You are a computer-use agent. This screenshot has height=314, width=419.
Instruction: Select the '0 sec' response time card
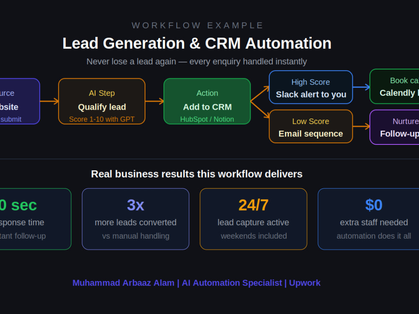click(36, 219)
